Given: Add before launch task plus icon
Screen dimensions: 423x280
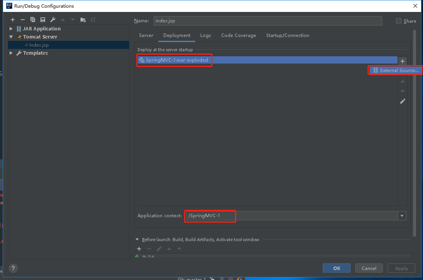Looking at the screenshot, I should [139, 249].
